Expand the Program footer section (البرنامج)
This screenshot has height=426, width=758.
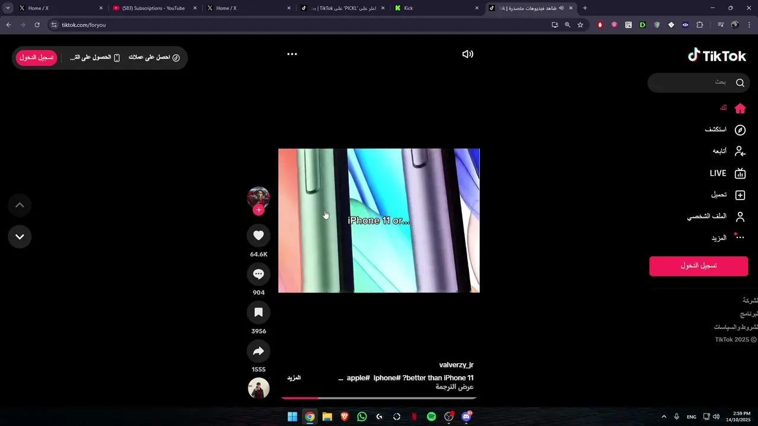[x=749, y=314]
